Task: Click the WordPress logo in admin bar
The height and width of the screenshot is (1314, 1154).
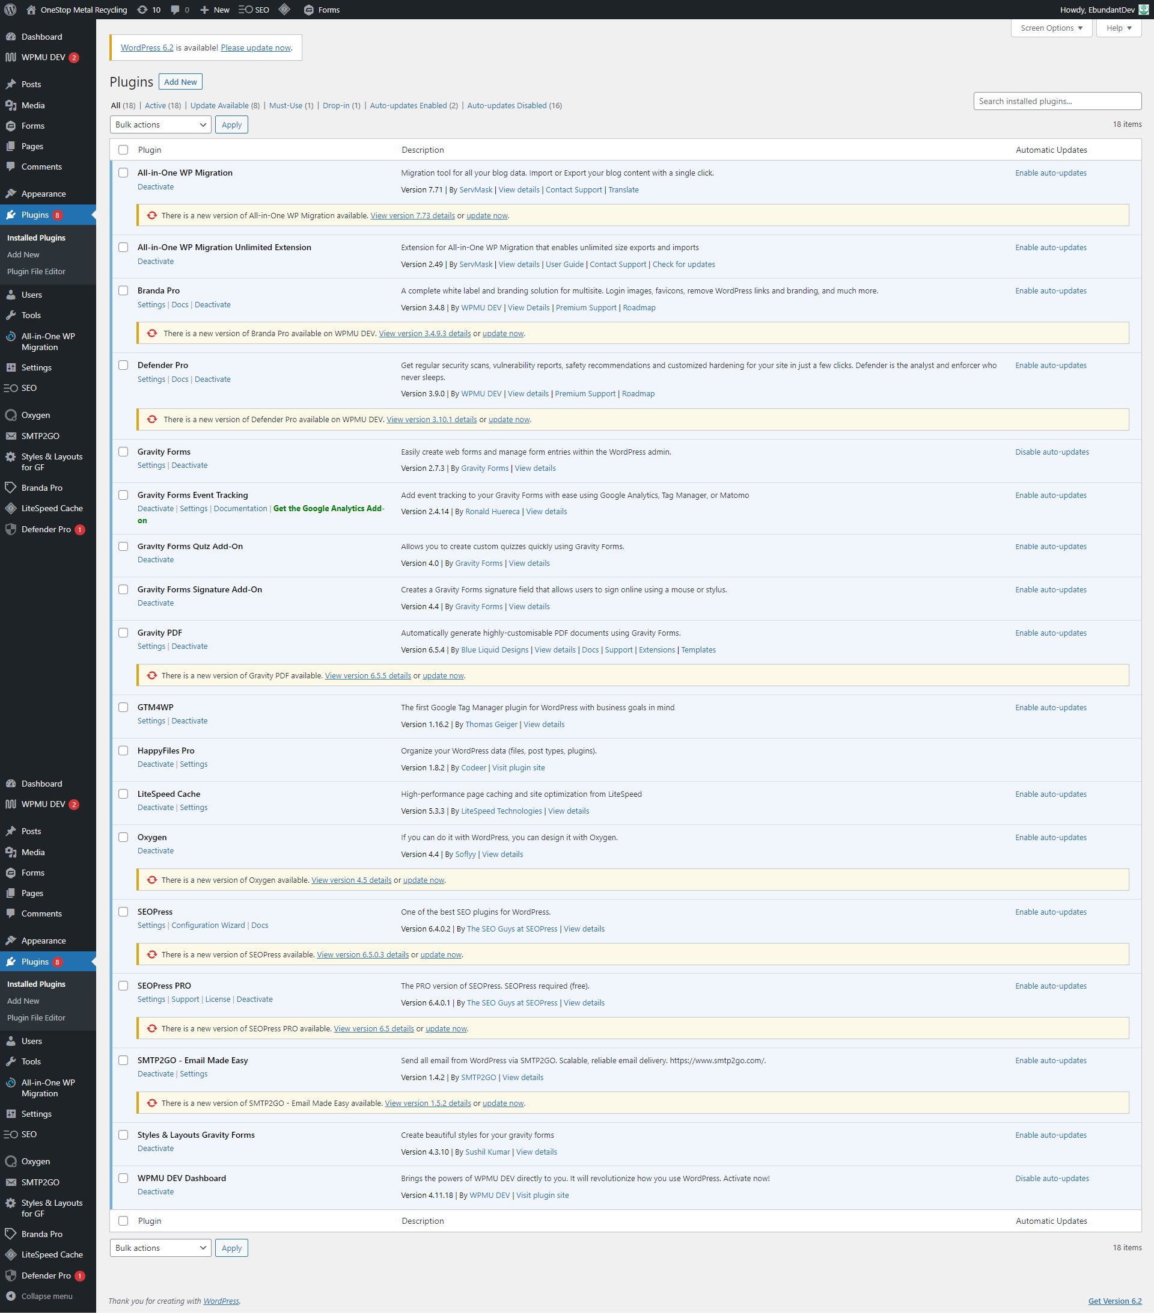Action: tap(10, 10)
